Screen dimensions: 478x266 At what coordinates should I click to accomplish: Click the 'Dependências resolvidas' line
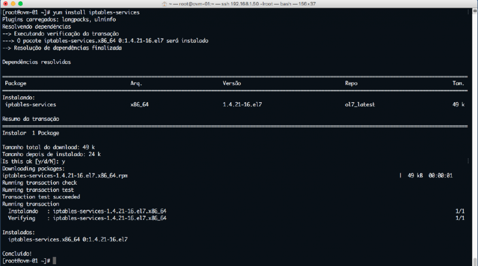coord(36,62)
